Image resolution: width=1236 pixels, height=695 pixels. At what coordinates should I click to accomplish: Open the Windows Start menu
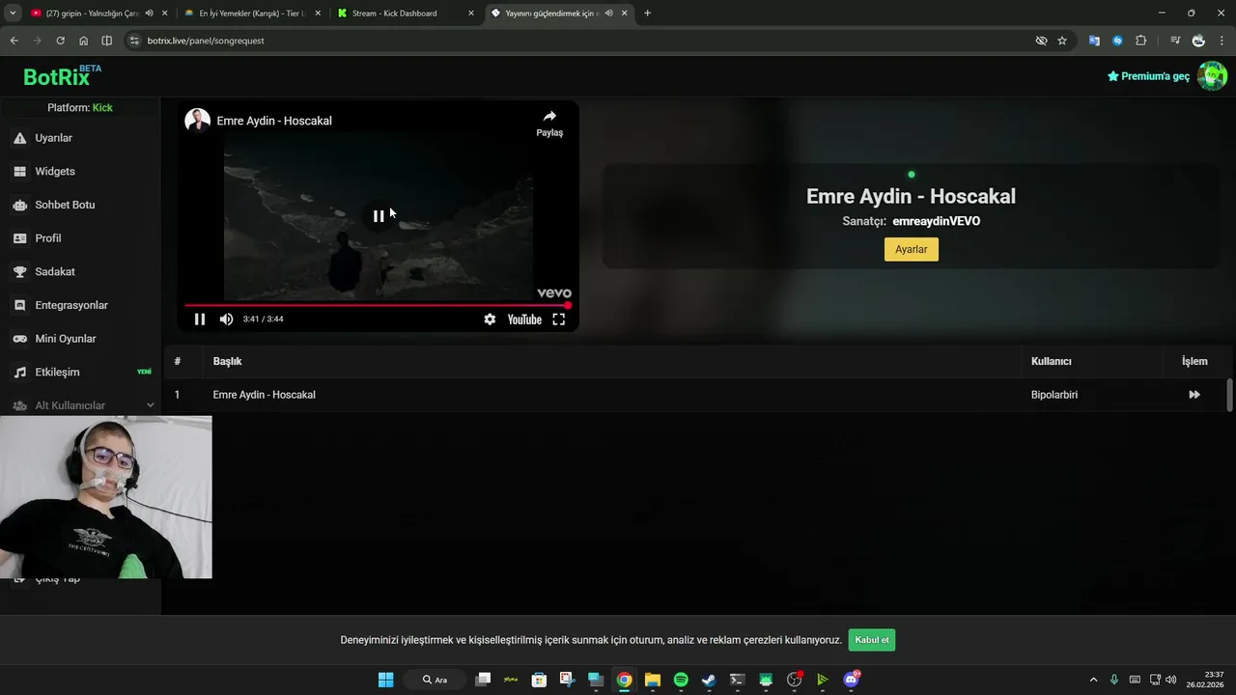[x=385, y=680]
